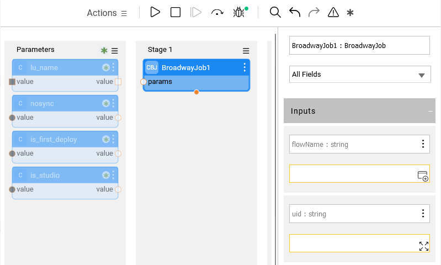Click the Search magnifier icon

[x=275, y=12]
